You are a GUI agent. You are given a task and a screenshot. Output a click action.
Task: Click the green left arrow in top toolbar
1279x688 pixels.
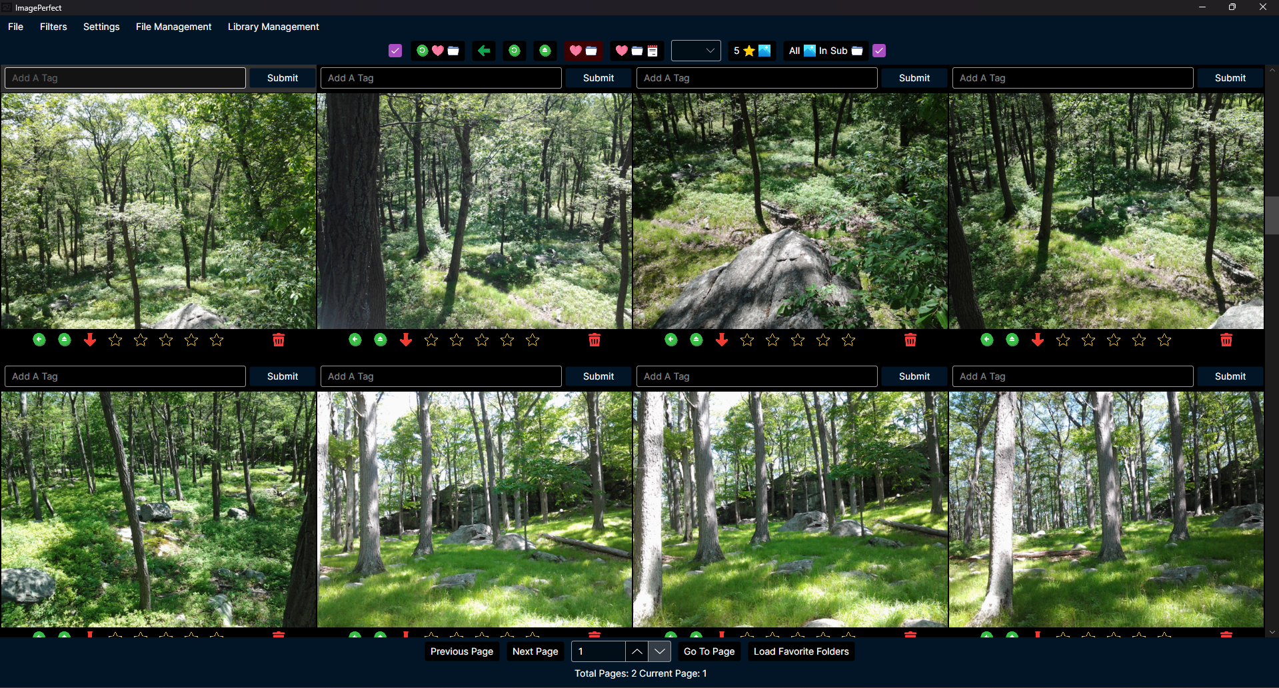point(484,51)
